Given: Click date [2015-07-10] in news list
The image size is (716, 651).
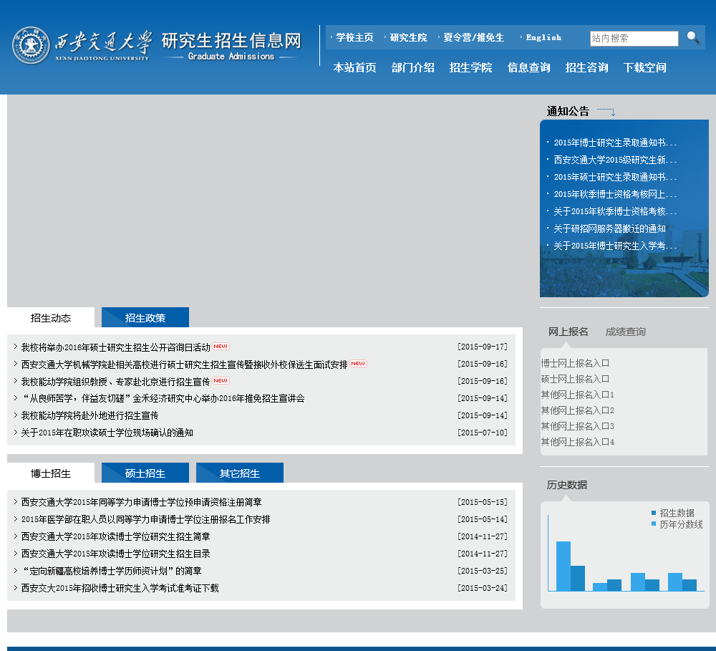Looking at the screenshot, I should pos(483,432).
